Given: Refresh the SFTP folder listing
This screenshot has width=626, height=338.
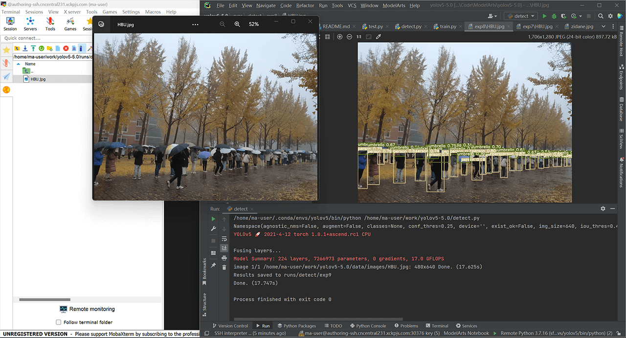Looking at the screenshot, I should point(42,48).
